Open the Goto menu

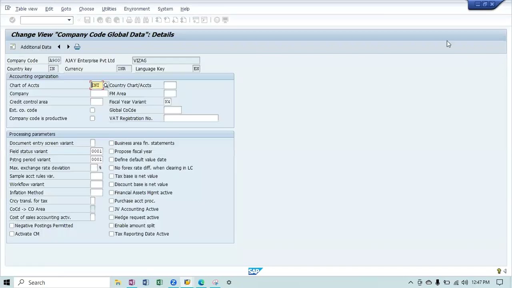click(66, 9)
